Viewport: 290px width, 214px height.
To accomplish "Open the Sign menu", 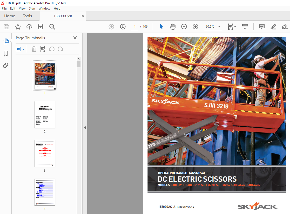I will [32, 9].
